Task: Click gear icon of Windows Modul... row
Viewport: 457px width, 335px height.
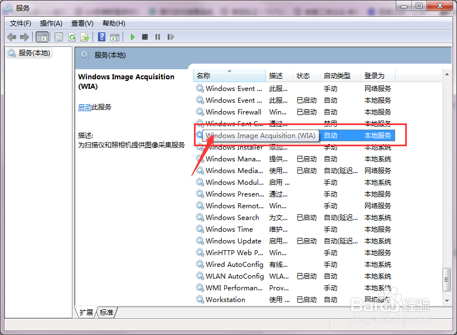Action: [x=200, y=182]
